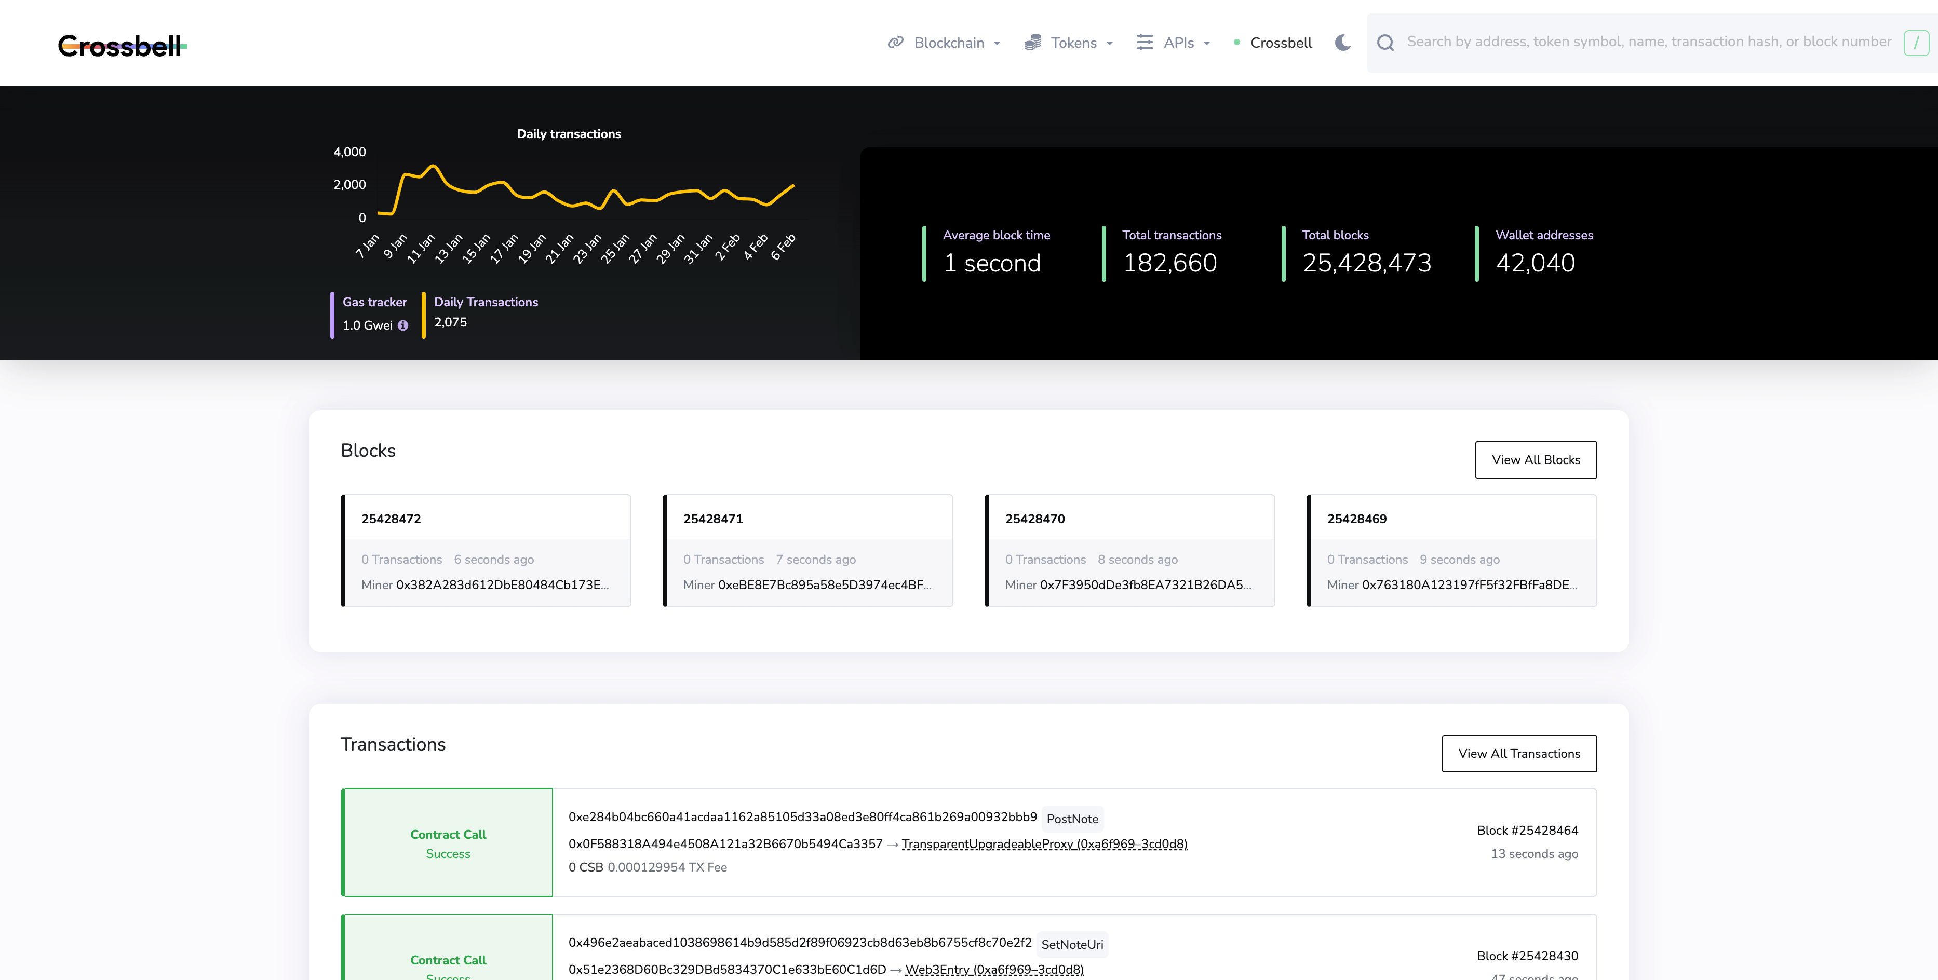The height and width of the screenshot is (980, 1938).
Task: Toggle dark mode moon icon
Action: [1343, 43]
